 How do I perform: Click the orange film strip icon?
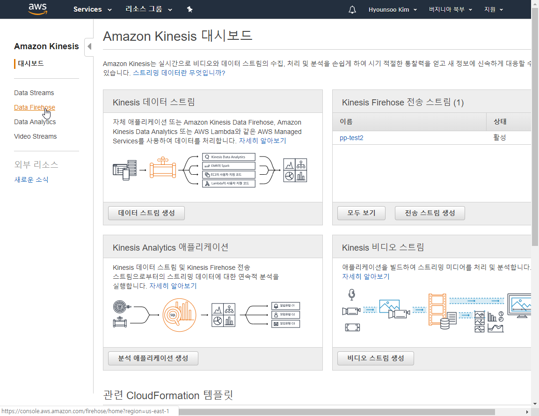[x=437, y=309]
